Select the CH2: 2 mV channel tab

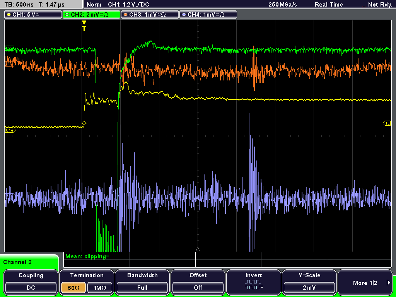91,15
